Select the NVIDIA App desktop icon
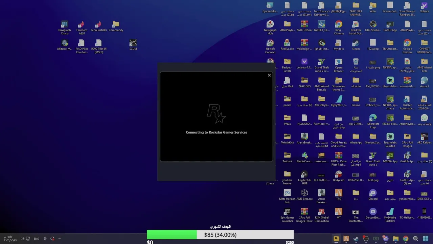 [390, 158]
